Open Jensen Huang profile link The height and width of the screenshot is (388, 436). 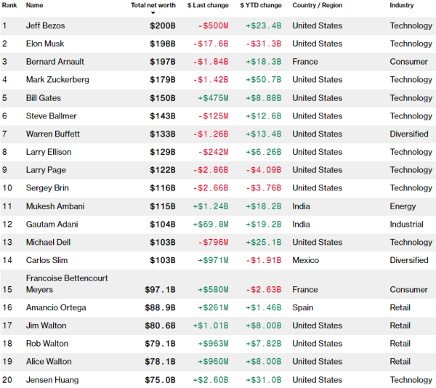click(52, 380)
